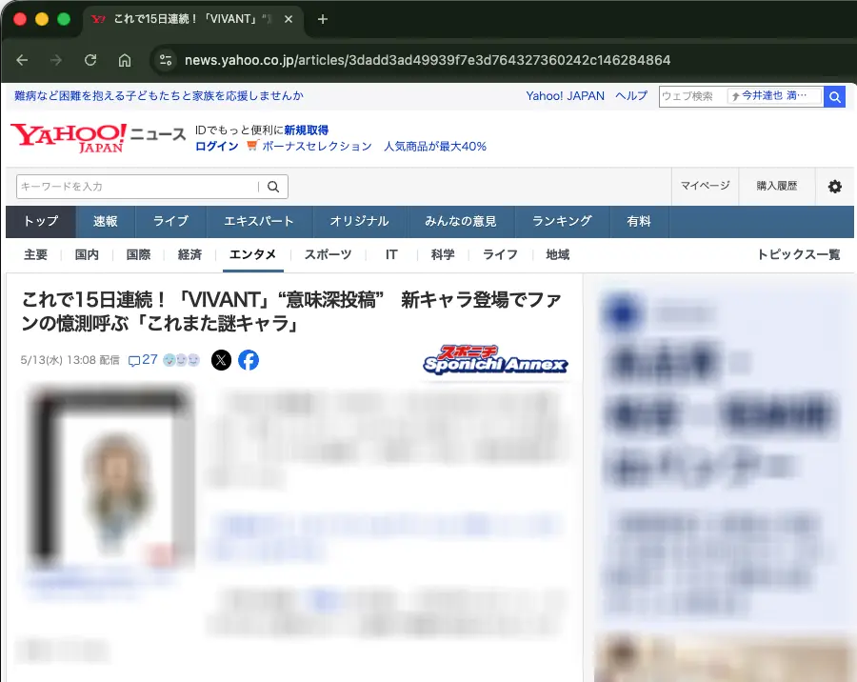Viewport: 857px width, 682px height.
Task: Open a new tab with plus button
Action: coord(323,19)
